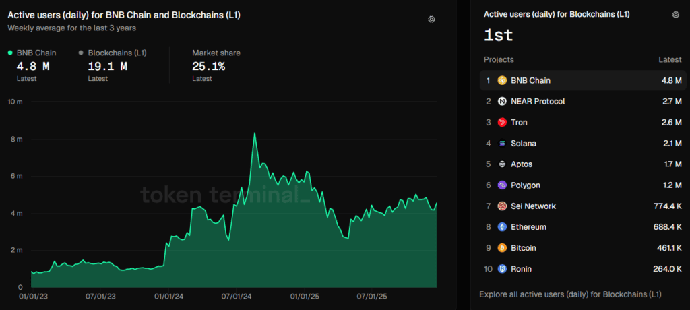Open Bitcoin project name
Image resolution: width=690 pixels, height=310 pixels.
(523, 248)
